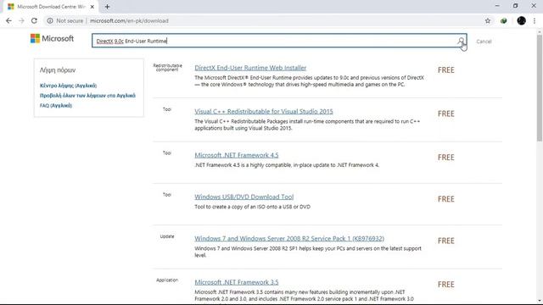Open Visual C++ Redistributable for Visual Studio 2015
This screenshot has width=543, height=305.
264,111
